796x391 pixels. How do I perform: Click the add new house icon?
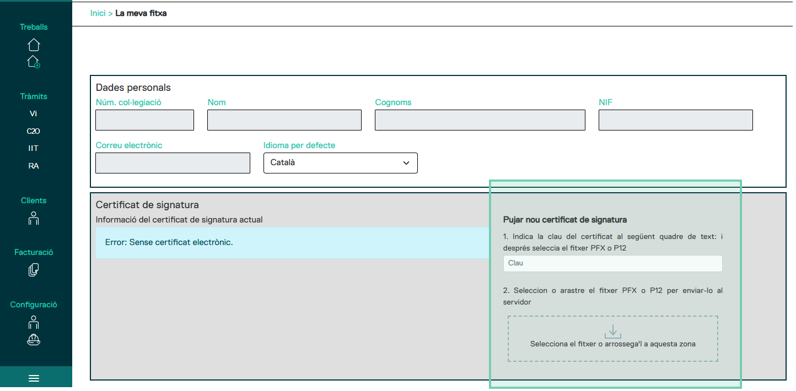coord(34,62)
